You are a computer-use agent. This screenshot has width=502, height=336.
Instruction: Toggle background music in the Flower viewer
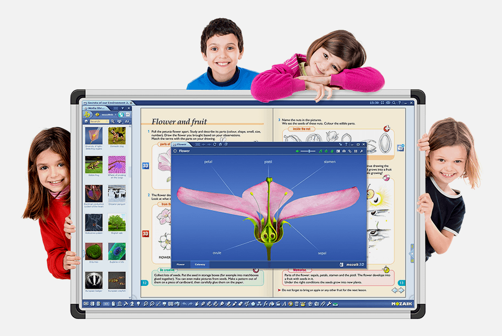pyautogui.click(x=320, y=151)
